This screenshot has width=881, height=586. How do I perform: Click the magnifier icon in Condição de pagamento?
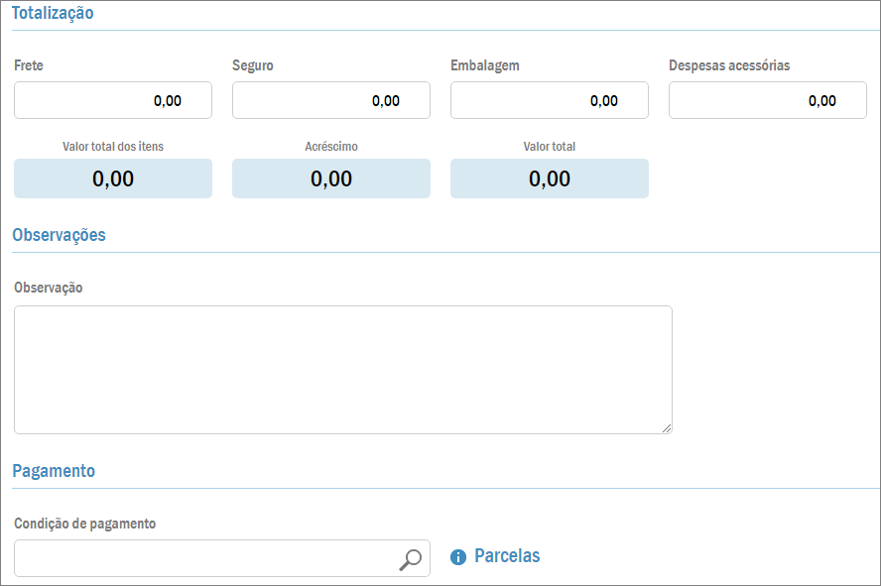(x=410, y=559)
